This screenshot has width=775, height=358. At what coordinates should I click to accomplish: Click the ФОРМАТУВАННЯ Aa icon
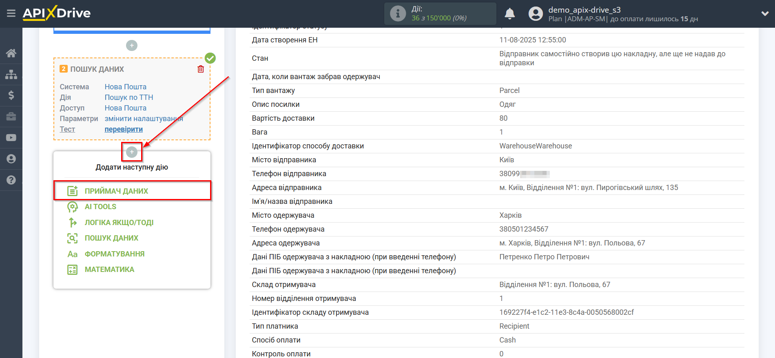pyautogui.click(x=73, y=254)
